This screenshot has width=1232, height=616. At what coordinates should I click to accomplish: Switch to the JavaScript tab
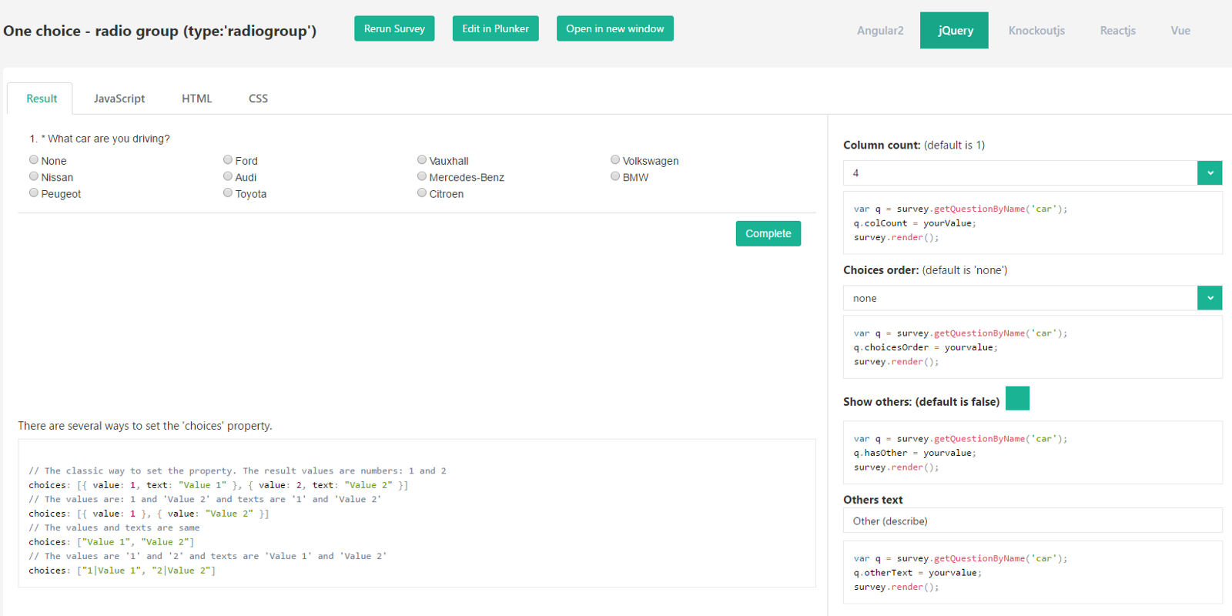(x=119, y=99)
